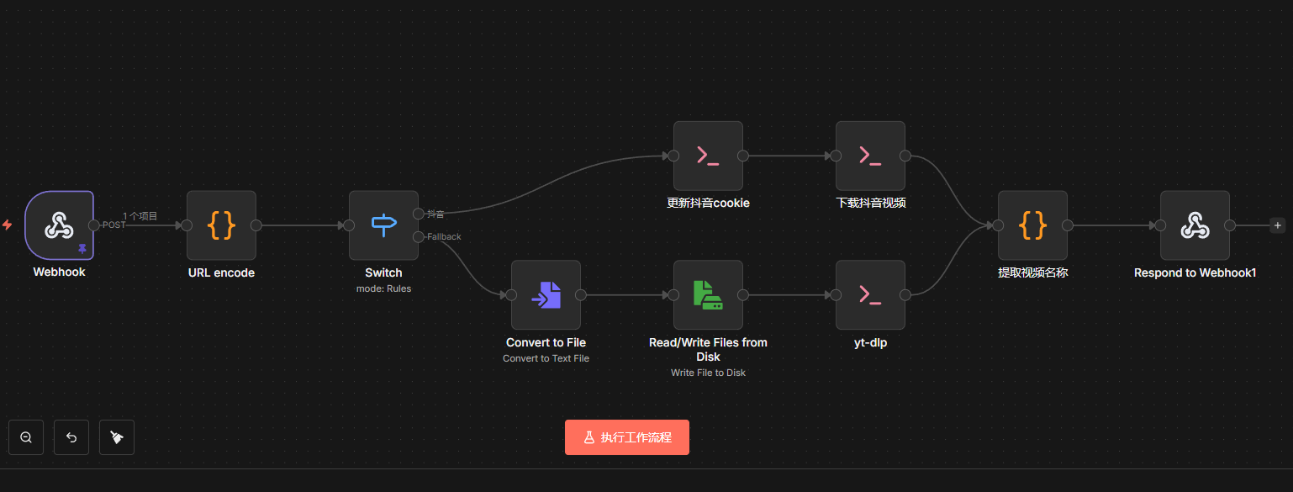The height and width of the screenshot is (492, 1293).
Task: Click the Webhook node's POST output connector
Action: coord(94,225)
